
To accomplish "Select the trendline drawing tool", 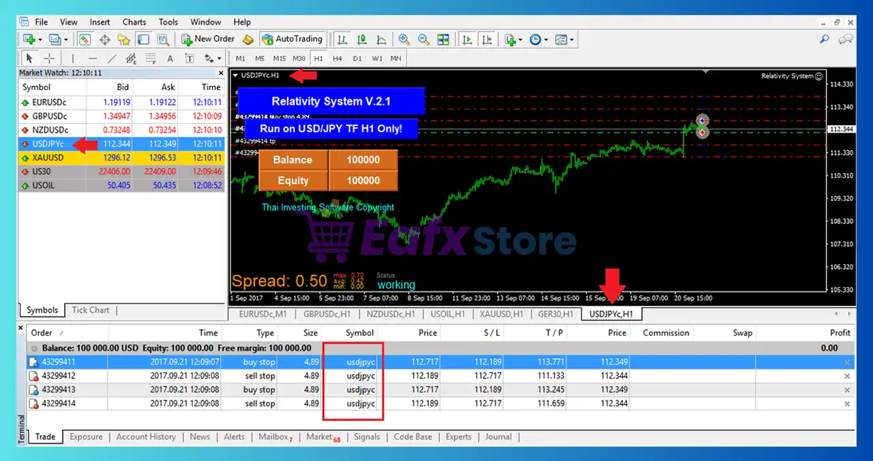I will point(113,58).
